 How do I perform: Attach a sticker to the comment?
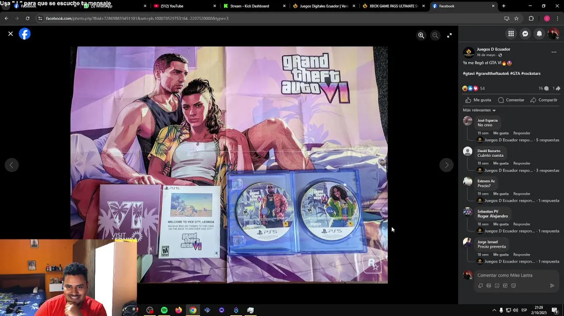[513, 285]
